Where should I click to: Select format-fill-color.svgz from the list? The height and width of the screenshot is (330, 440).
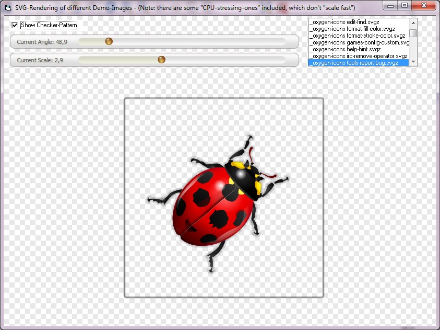(x=352, y=29)
